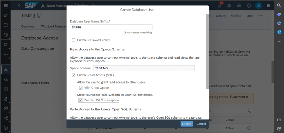The height and width of the screenshot is (133, 284).
Task: Click the Data Consumption section heading
Action: (38, 49)
